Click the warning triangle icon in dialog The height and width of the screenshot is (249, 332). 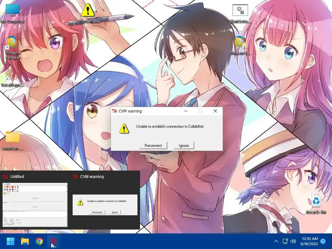pos(124,128)
